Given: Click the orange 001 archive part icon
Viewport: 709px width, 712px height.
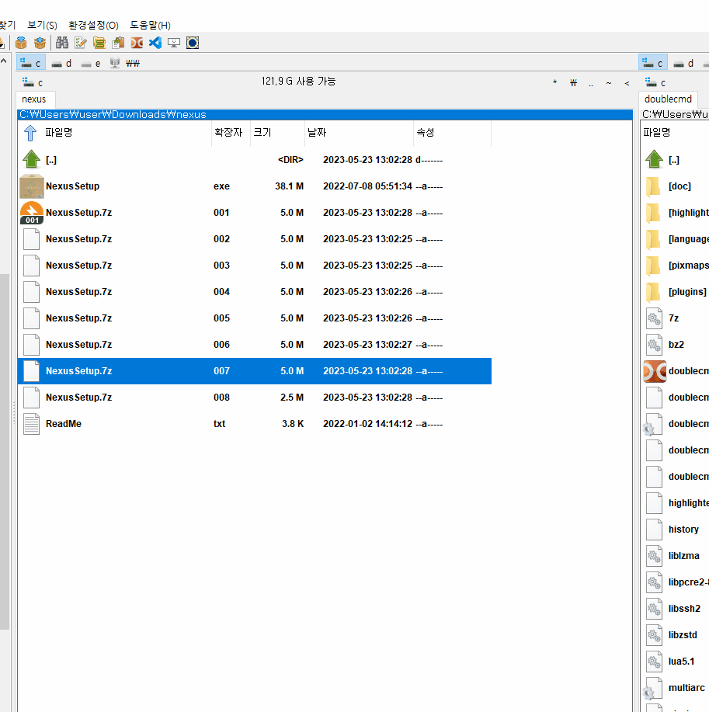Looking at the screenshot, I should click(32, 213).
